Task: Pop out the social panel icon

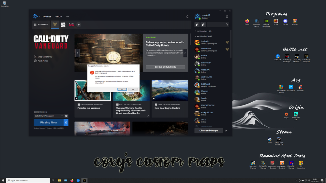Action: pos(227,16)
